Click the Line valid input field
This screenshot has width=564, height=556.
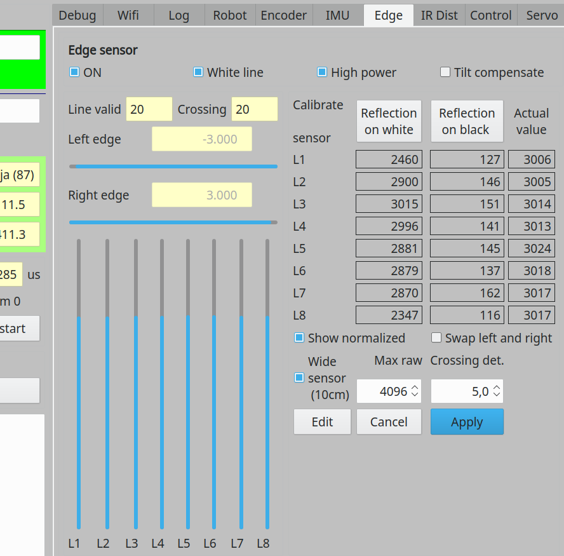(x=149, y=109)
